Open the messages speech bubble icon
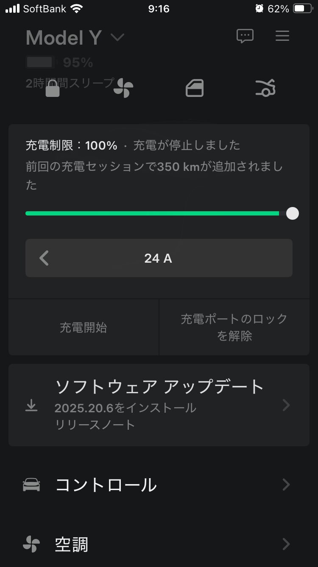318x567 pixels. click(x=245, y=36)
